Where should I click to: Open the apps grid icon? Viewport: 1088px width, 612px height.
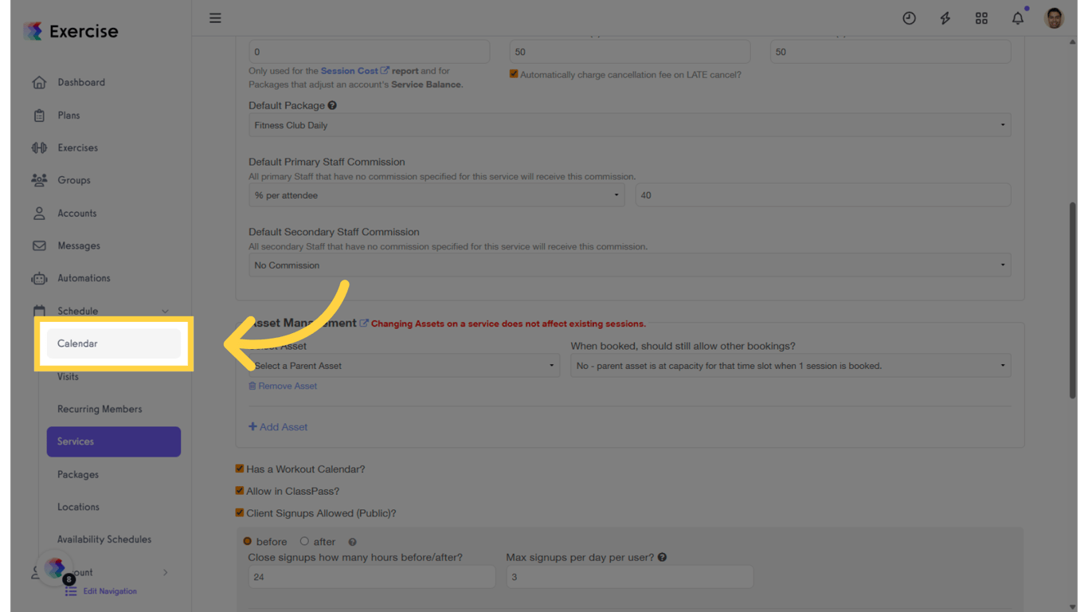[x=981, y=18]
